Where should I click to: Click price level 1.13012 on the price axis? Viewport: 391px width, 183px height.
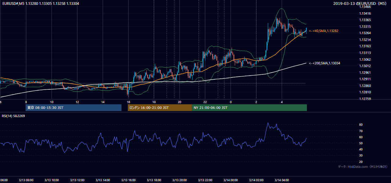point(365,66)
